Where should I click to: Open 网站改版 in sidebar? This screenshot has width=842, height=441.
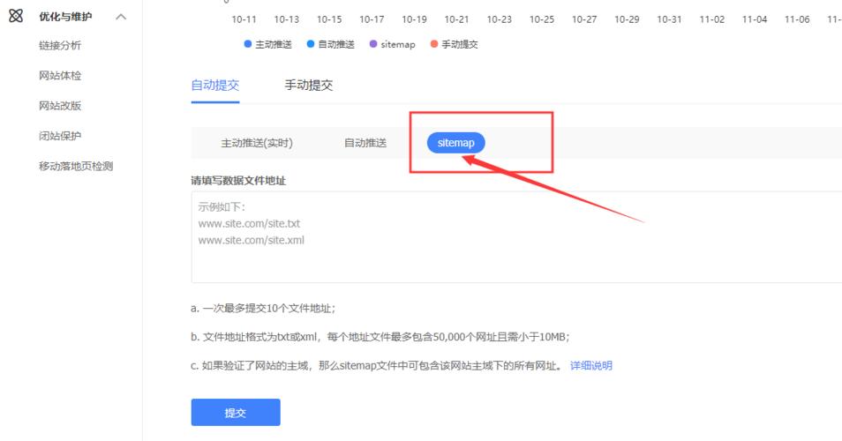pyautogui.click(x=60, y=106)
